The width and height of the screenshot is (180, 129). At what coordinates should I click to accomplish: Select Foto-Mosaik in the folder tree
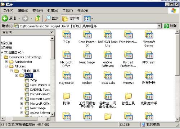pyautogui.click(x=40, y=94)
